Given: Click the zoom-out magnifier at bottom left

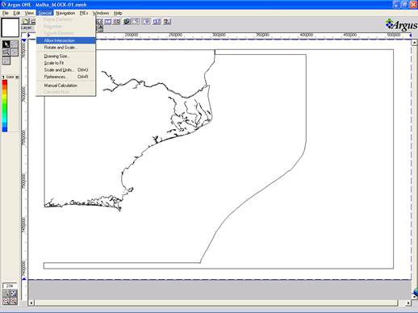Looking at the screenshot, I should [6, 301].
